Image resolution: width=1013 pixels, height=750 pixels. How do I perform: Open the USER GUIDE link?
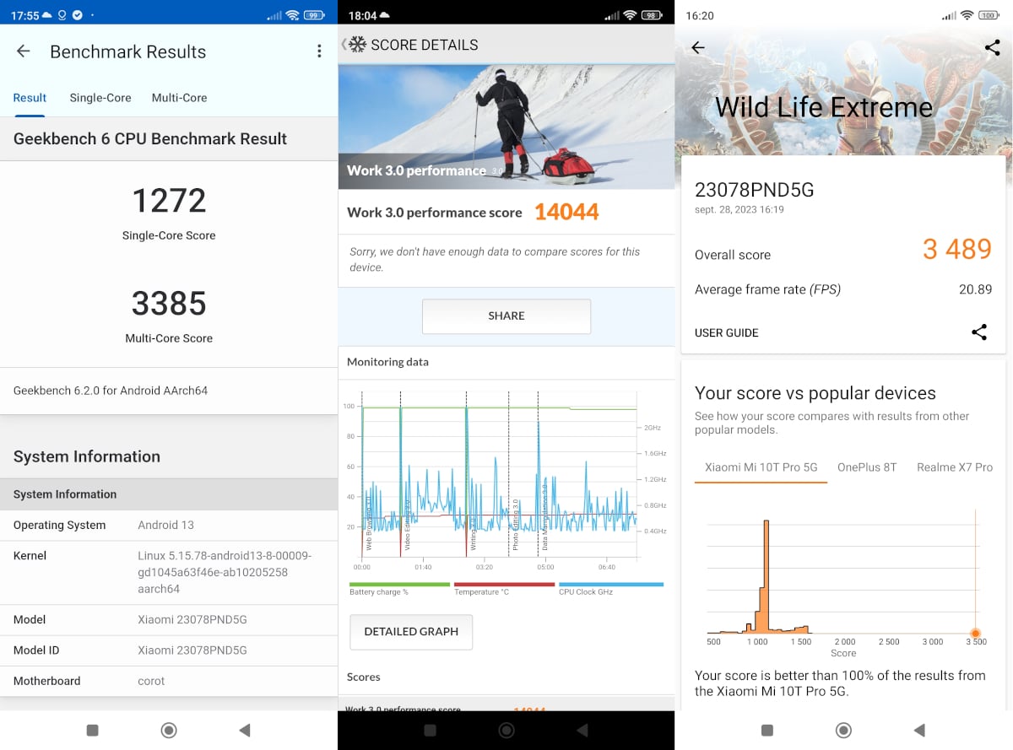[727, 333]
